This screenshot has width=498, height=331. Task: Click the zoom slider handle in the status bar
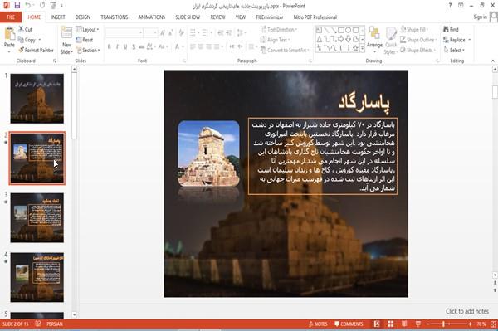[443, 324]
